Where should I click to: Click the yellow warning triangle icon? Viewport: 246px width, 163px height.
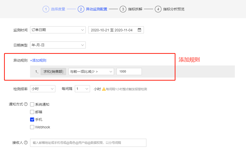click(104, 89)
